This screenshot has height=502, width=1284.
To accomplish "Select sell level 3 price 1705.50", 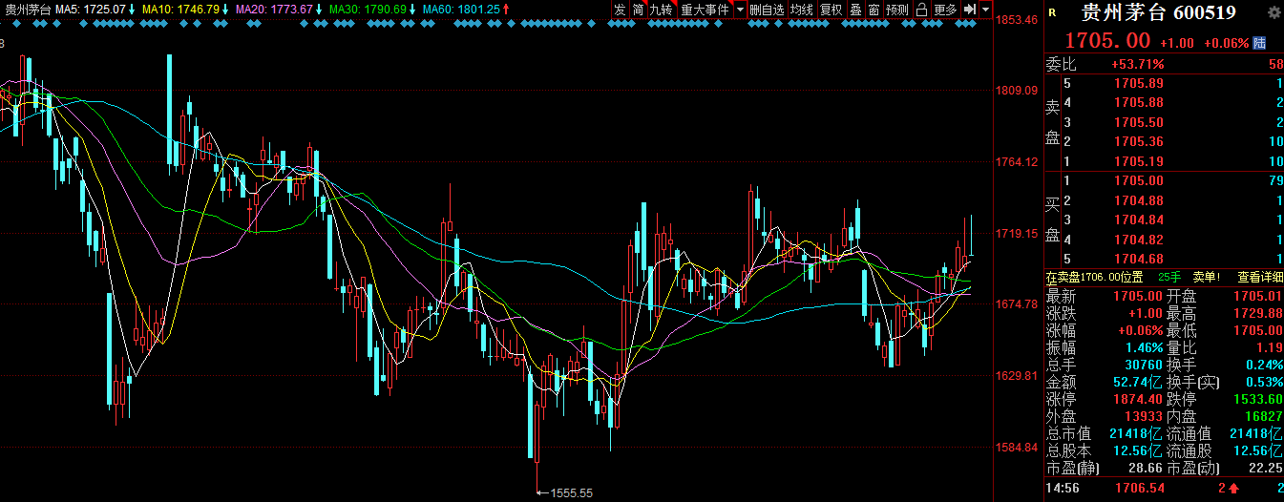I will (x=1138, y=122).
